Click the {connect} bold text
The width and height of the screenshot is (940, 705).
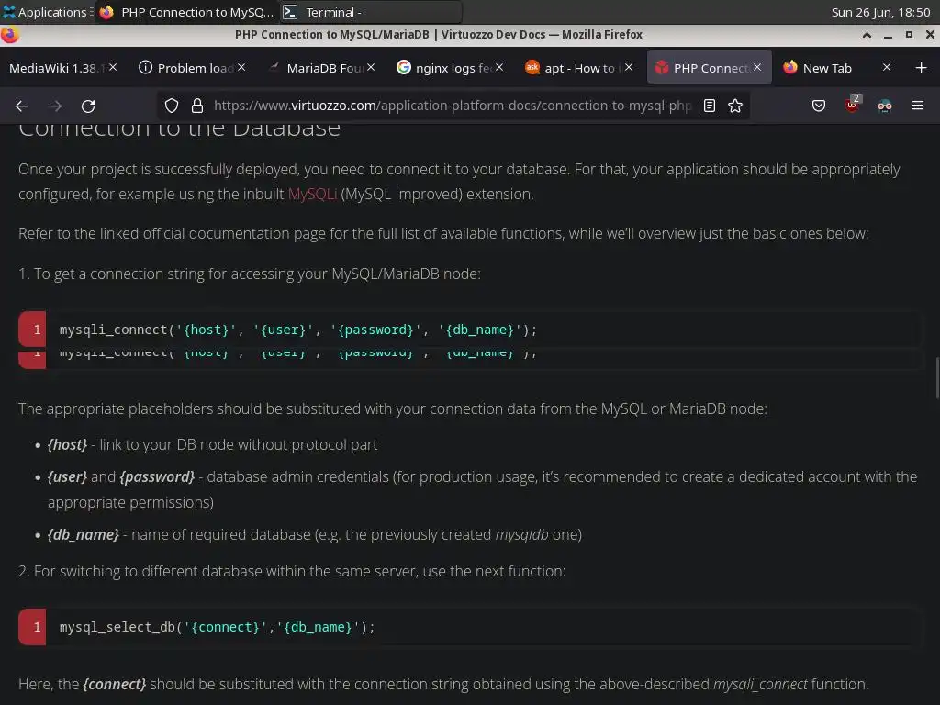click(x=114, y=685)
